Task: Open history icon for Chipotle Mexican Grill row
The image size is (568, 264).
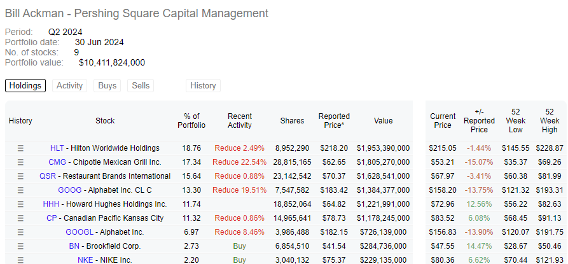Action: coord(20,162)
